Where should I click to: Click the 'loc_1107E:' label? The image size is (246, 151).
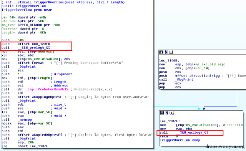click(170, 121)
